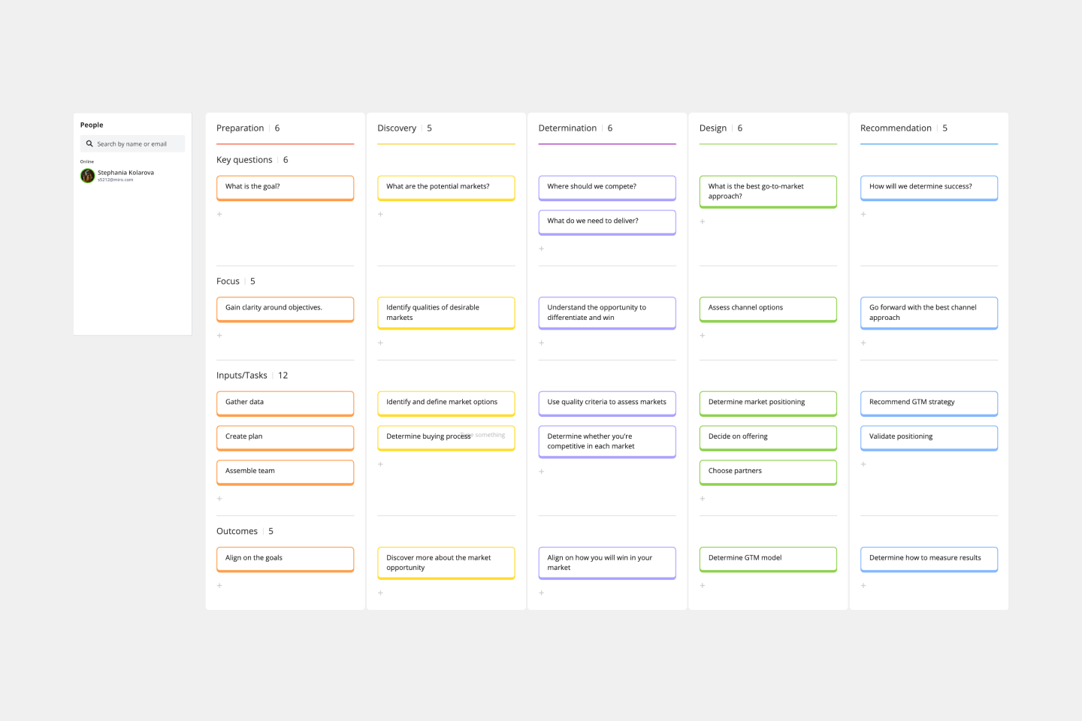Click the plus icon below "Assess channel options"

pyautogui.click(x=703, y=336)
